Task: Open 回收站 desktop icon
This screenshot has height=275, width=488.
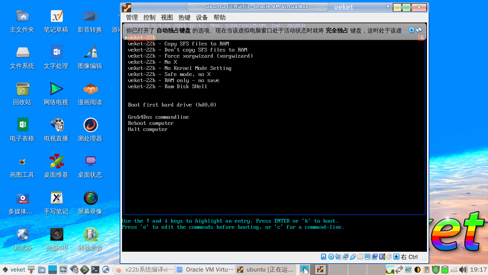Action: [x=22, y=94]
